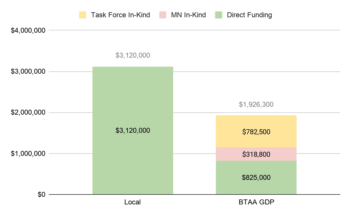
Task: Click the $1,926,300 total above BTAA GDP
Action: [256, 104]
